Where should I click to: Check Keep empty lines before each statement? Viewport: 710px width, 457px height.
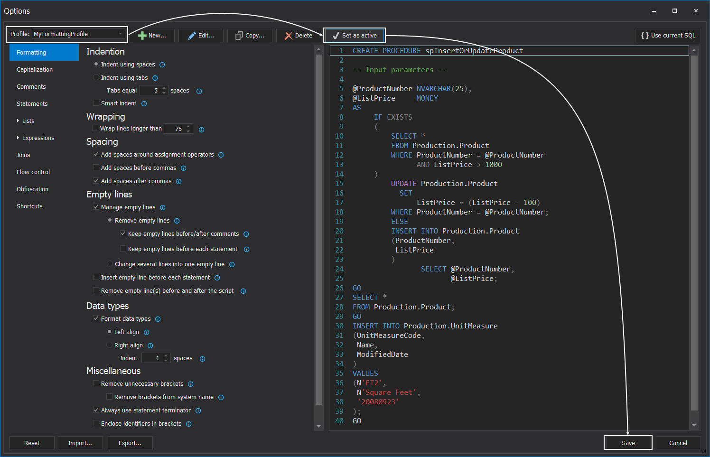tap(123, 249)
